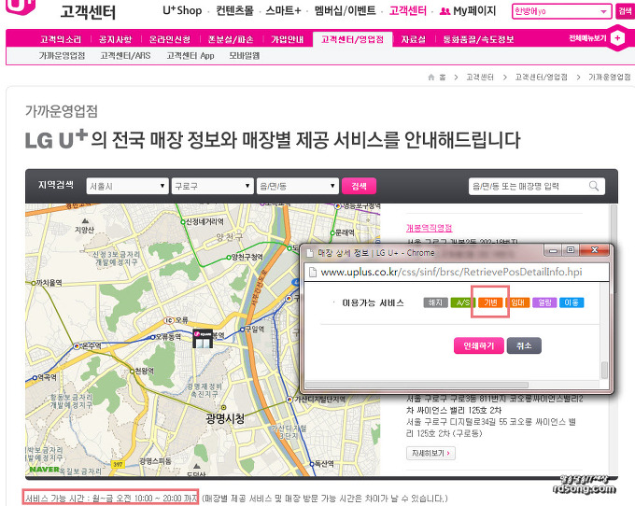Click the magnifier icon in store search box
Image resolution: width=635 pixels, height=506 pixels.
595,186
